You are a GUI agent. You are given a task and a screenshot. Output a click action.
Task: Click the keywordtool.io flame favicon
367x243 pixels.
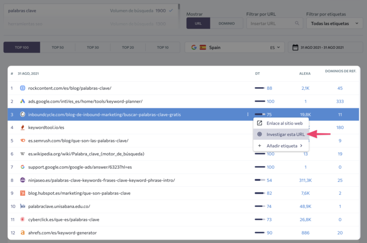tap(22, 127)
